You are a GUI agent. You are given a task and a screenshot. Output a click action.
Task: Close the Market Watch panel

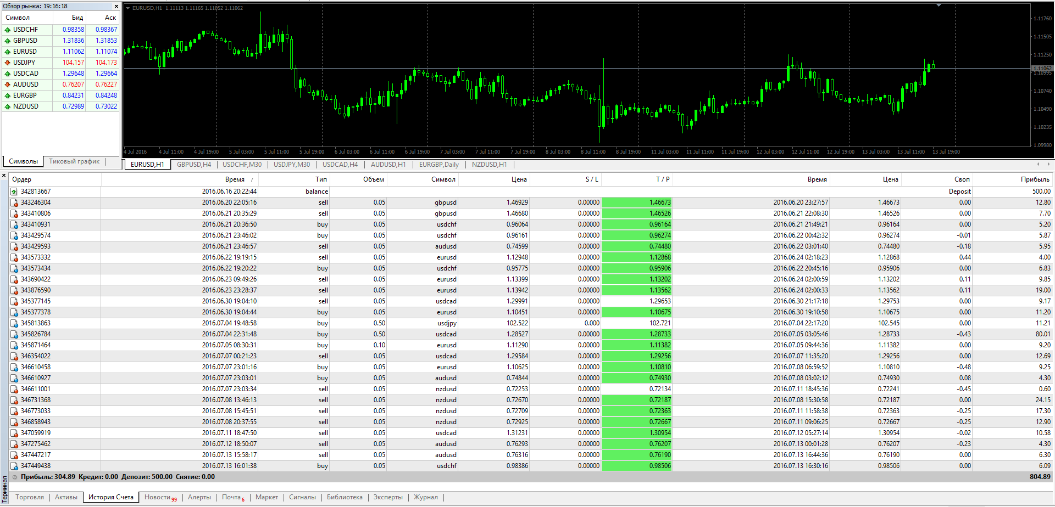[x=116, y=6]
